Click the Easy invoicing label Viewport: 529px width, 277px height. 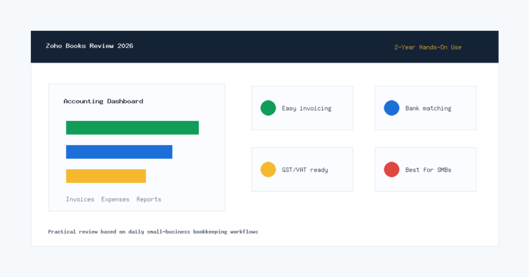307,109
